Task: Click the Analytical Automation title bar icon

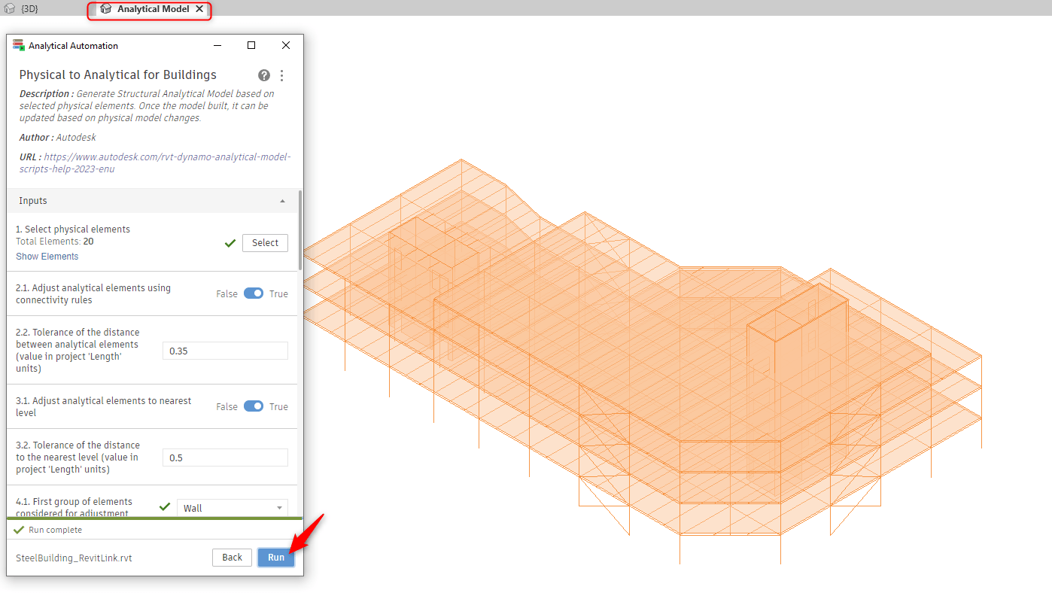Action: [19, 46]
